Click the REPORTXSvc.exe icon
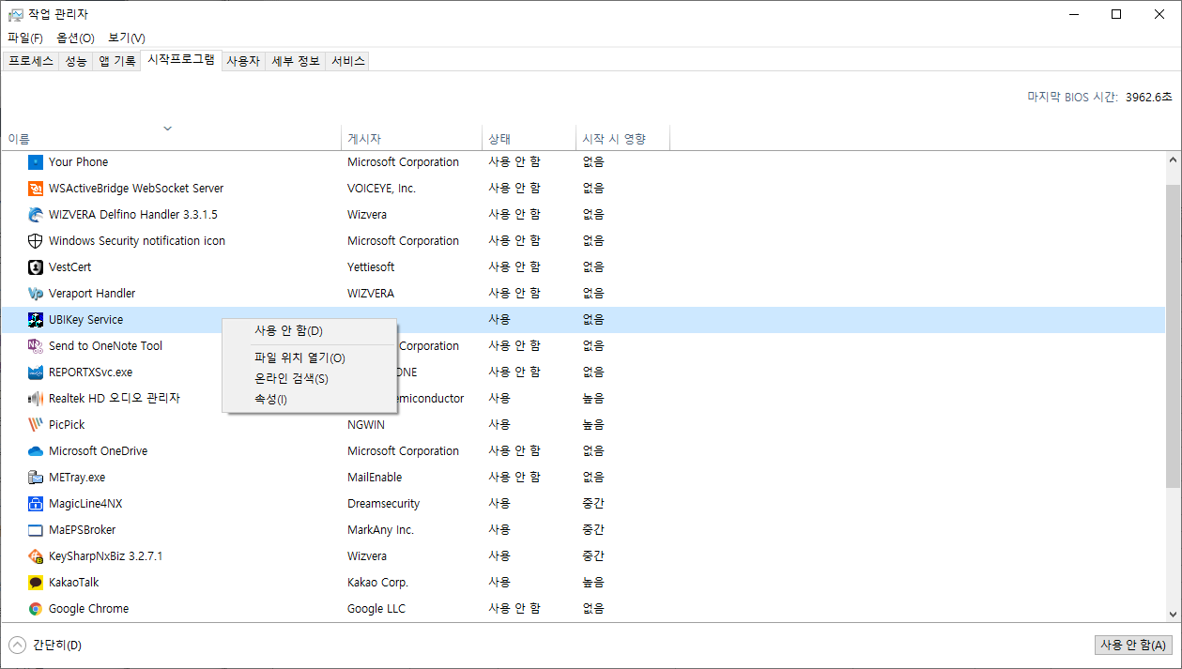 click(36, 373)
